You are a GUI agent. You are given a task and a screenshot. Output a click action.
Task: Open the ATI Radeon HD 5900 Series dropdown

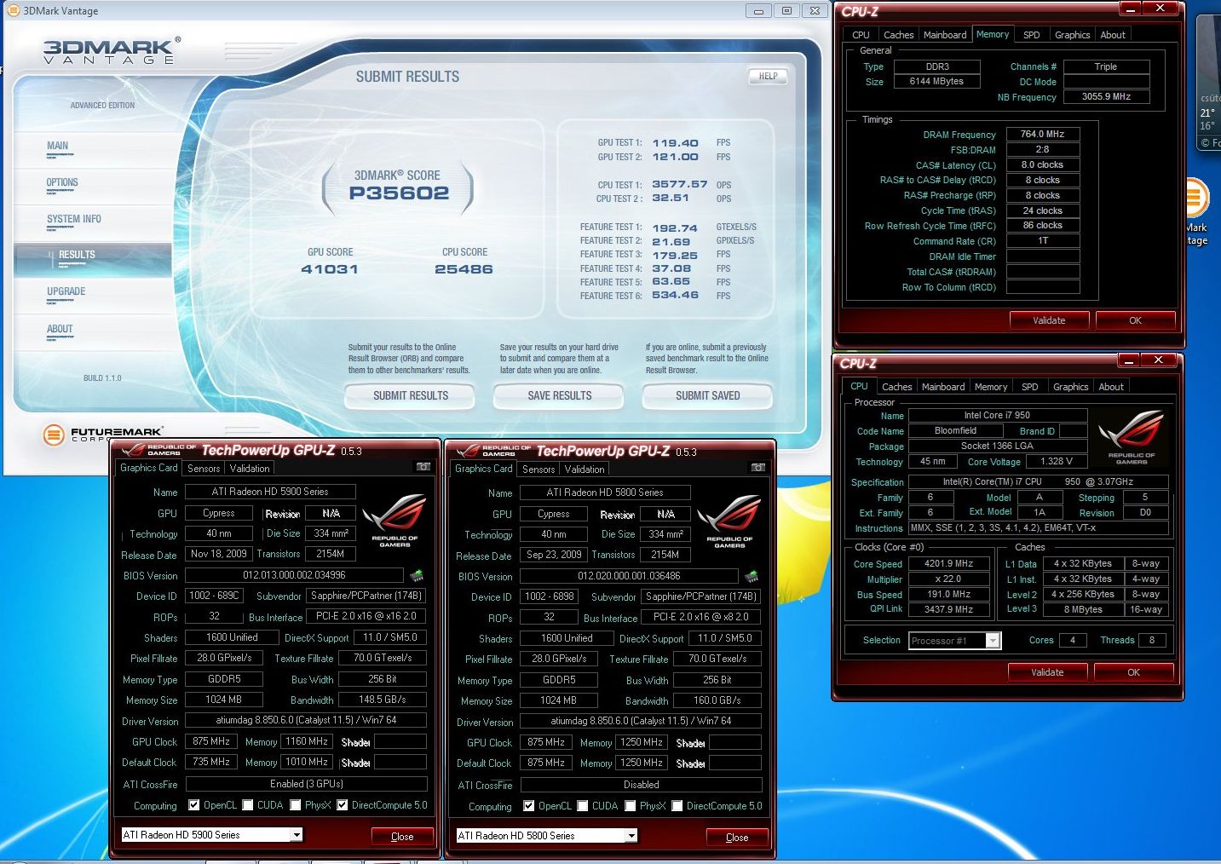[x=211, y=835]
